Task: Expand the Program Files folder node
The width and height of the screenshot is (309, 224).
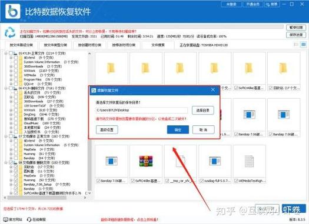Action: tap(11, 79)
